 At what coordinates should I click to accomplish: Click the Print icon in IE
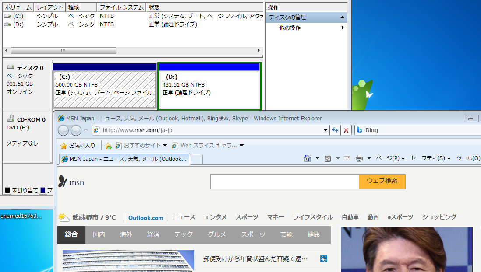(x=359, y=158)
